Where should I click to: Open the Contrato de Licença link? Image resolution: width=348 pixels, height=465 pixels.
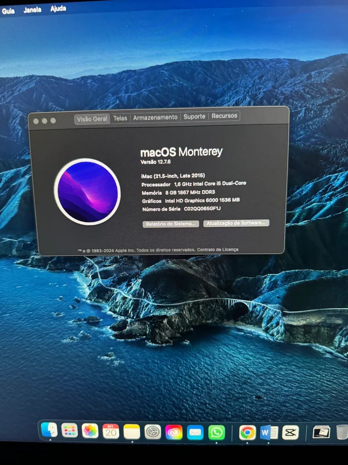(217, 250)
